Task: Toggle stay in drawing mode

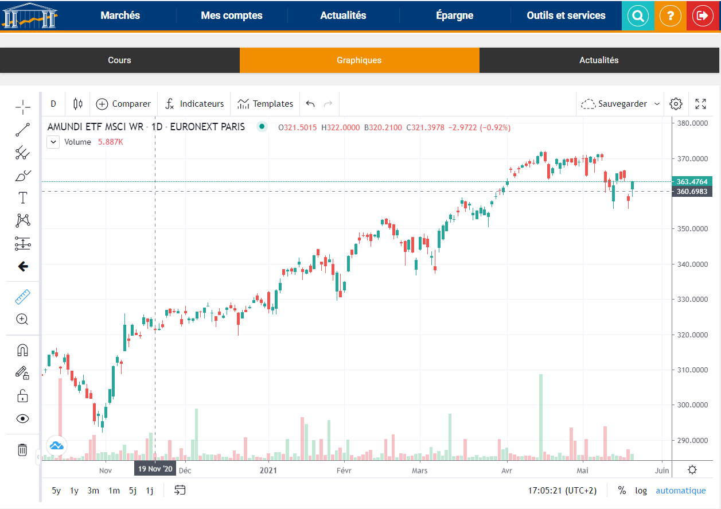Action: tap(23, 373)
